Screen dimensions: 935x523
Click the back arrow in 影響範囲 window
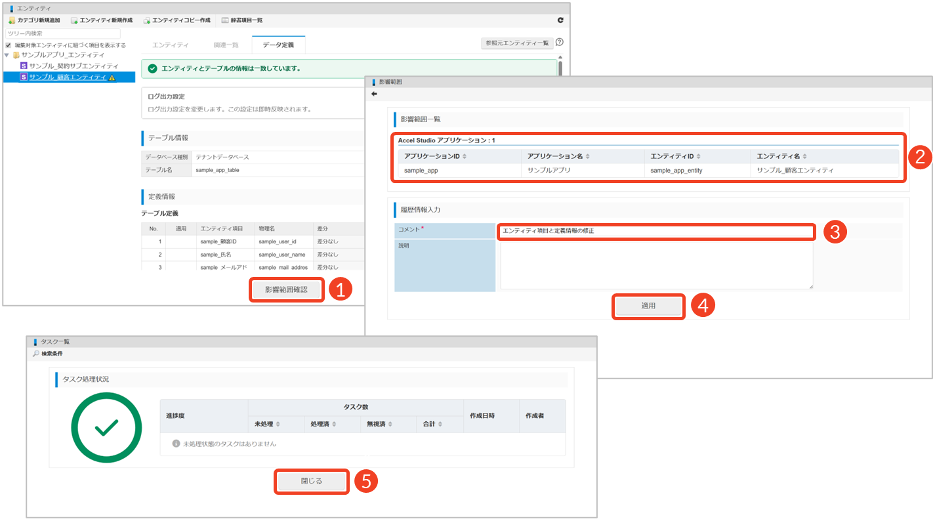pyautogui.click(x=374, y=94)
